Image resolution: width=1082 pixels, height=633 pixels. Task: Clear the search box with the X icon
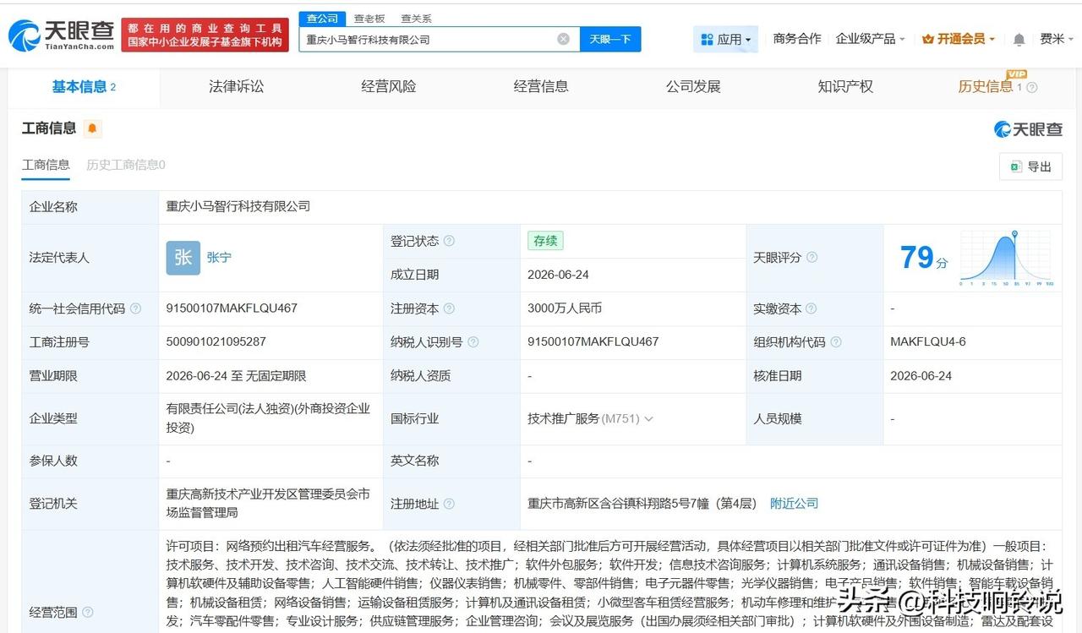pyautogui.click(x=563, y=39)
